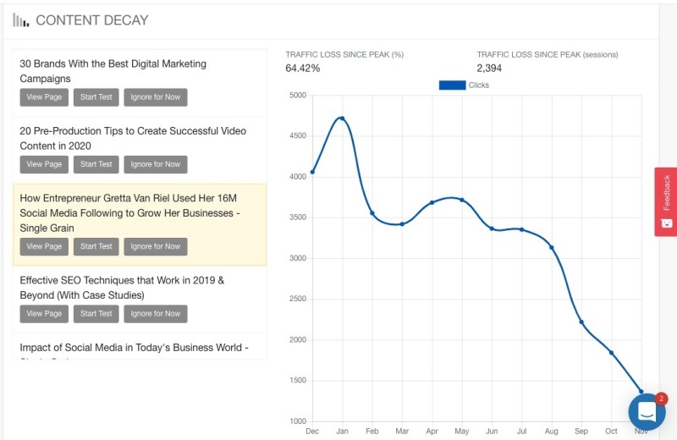This screenshot has width=677, height=440.
Task: Click the Content Decay bar chart icon
Action: pyautogui.click(x=20, y=19)
